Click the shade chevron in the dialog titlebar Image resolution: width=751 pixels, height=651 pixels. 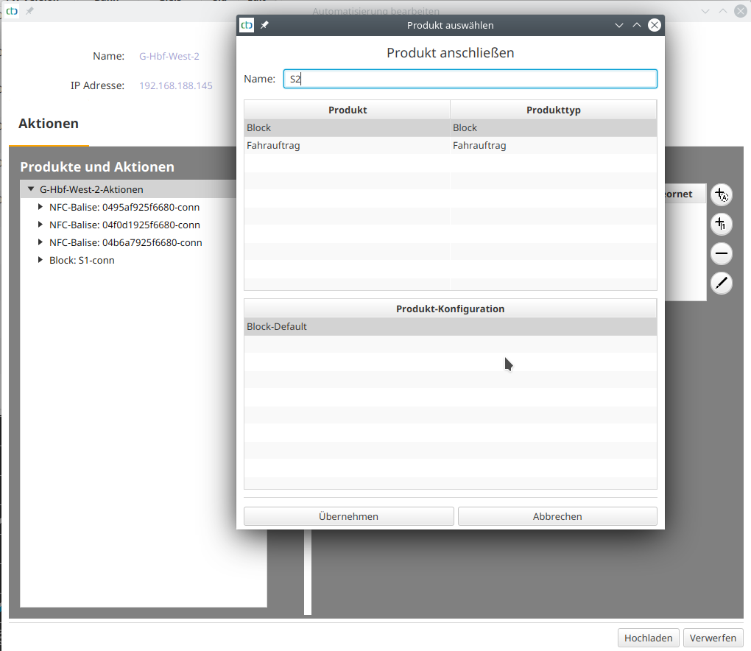pyautogui.click(x=619, y=24)
